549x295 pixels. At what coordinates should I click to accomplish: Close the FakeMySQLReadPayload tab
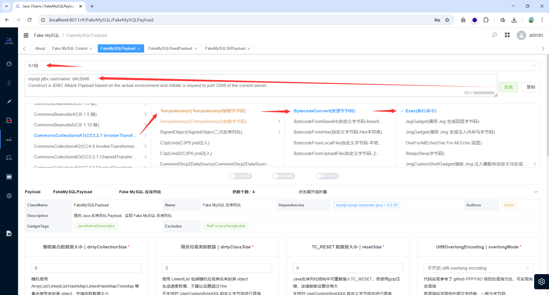point(196,49)
